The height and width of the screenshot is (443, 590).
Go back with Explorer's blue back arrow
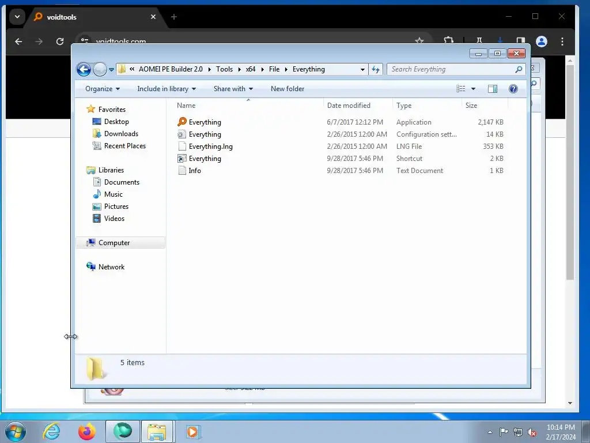pyautogui.click(x=84, y=69)
